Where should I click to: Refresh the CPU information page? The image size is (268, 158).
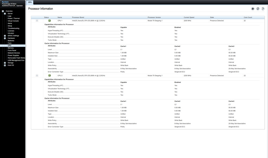[x=258, y=9]
